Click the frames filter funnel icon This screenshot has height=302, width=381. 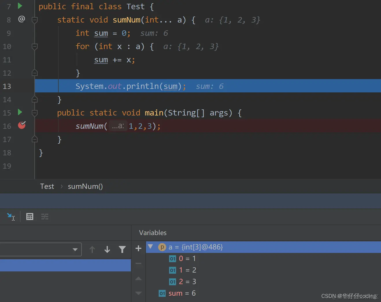click(x=122, y=249)
